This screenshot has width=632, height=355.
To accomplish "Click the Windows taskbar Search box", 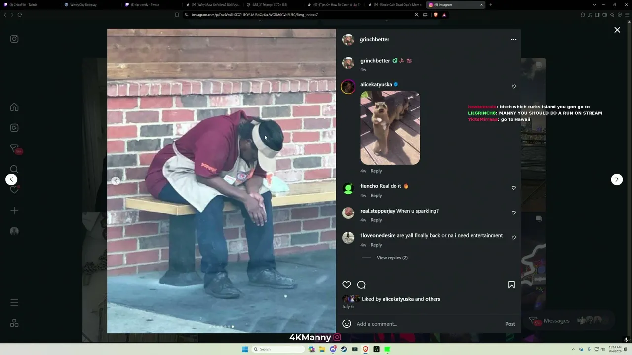I will tap(277, 349).
